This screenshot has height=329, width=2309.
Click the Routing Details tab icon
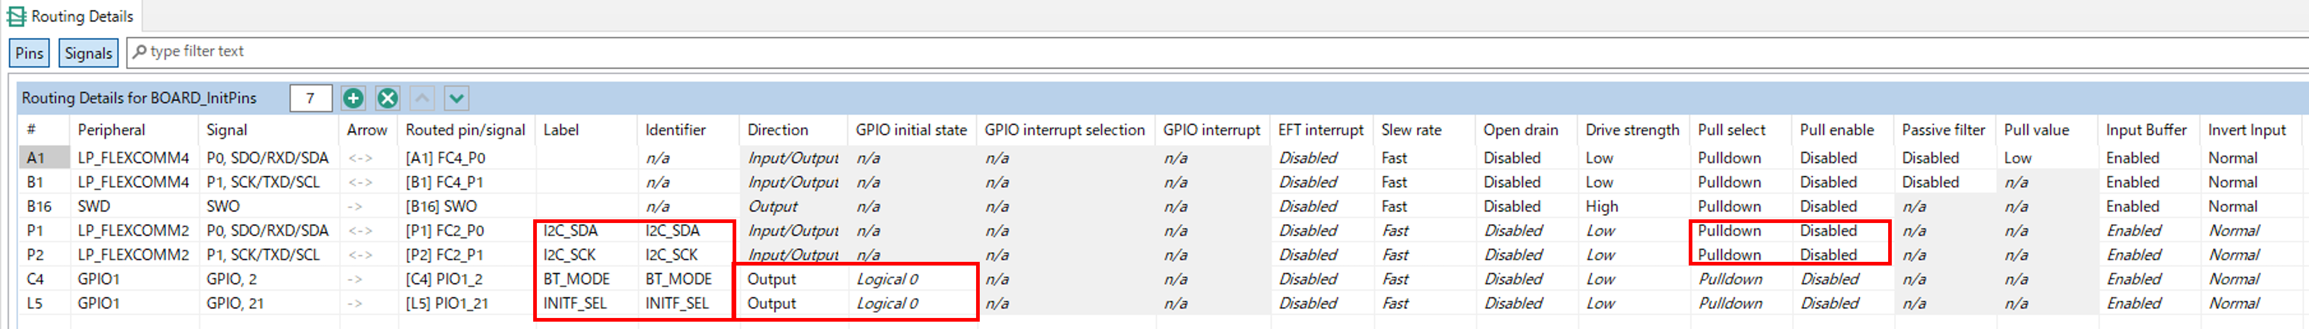(16, 16)
